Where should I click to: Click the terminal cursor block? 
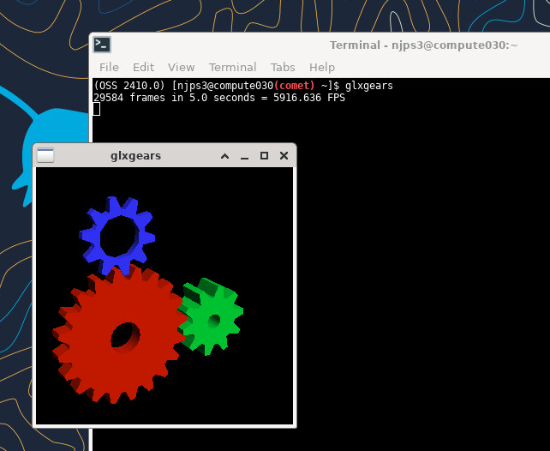coord(97,109)
